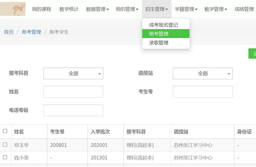Toggle the select-all checkbox in table header
The height and width of the screenshot is (167, 256).
(x=5, y=131)
